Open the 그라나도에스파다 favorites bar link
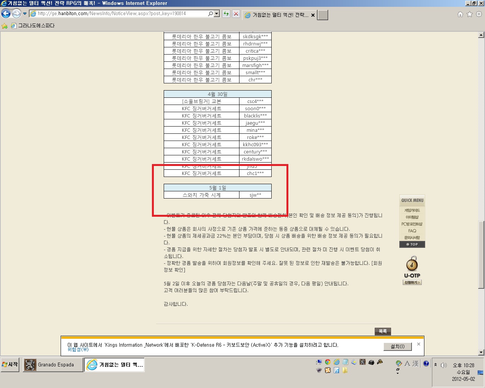Image resolution: width=485 pixels, height=388 pixels. pyautogui.click(x=33, y=26)
